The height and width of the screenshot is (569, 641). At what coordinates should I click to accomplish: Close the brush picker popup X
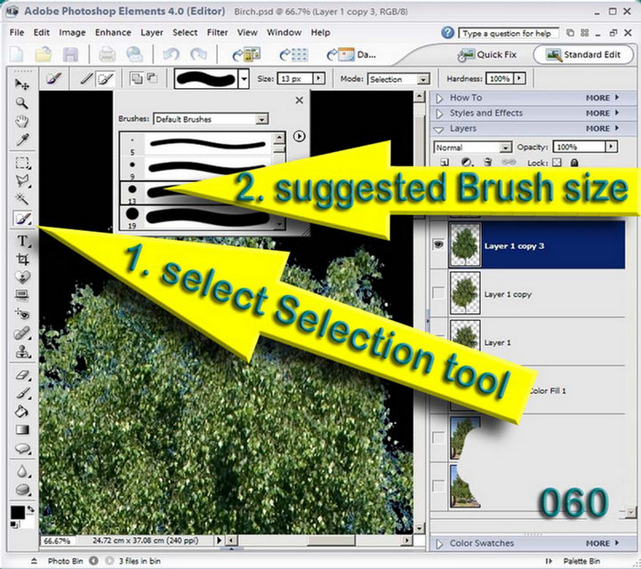coord(300,100)
